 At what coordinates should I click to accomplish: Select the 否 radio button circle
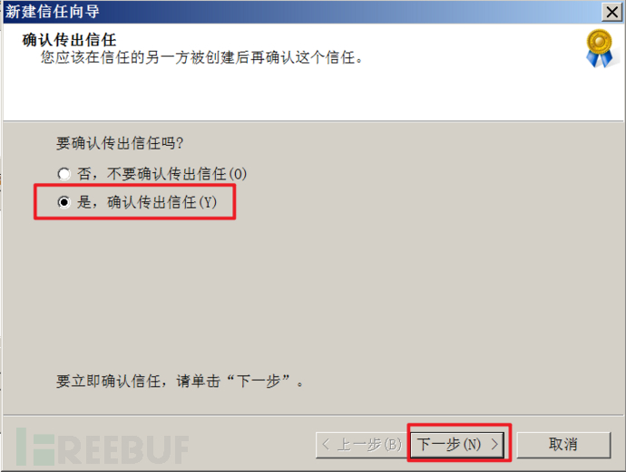click(64, 174)
